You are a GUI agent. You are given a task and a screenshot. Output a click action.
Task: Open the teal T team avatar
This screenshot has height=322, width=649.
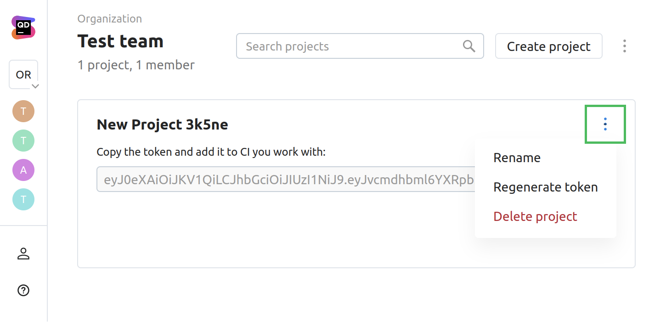(23, 199)
